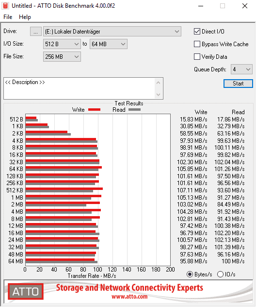Enable Bypass Write Cache checkbox

197,44
